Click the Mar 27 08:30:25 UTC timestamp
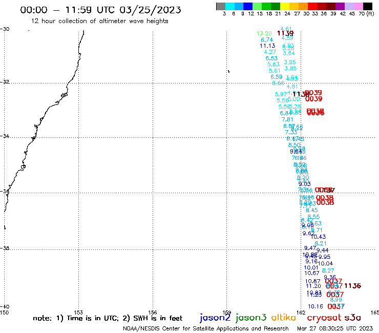The image size is (379, 333). pos(335,328)
